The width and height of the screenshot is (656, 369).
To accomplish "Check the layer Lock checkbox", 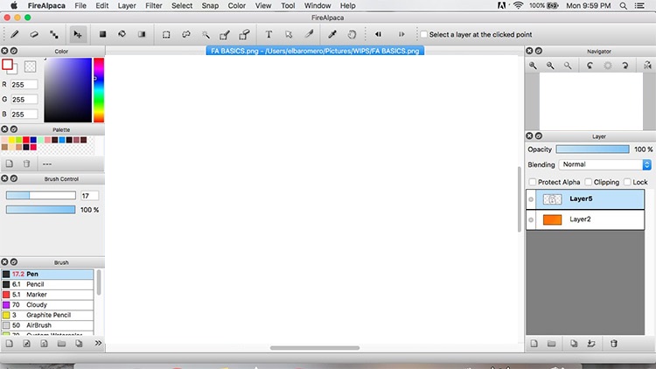I will pos(626,182).
